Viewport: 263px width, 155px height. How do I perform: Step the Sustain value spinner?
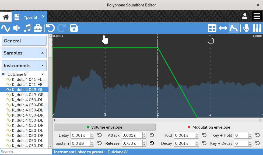pos(92,143)
